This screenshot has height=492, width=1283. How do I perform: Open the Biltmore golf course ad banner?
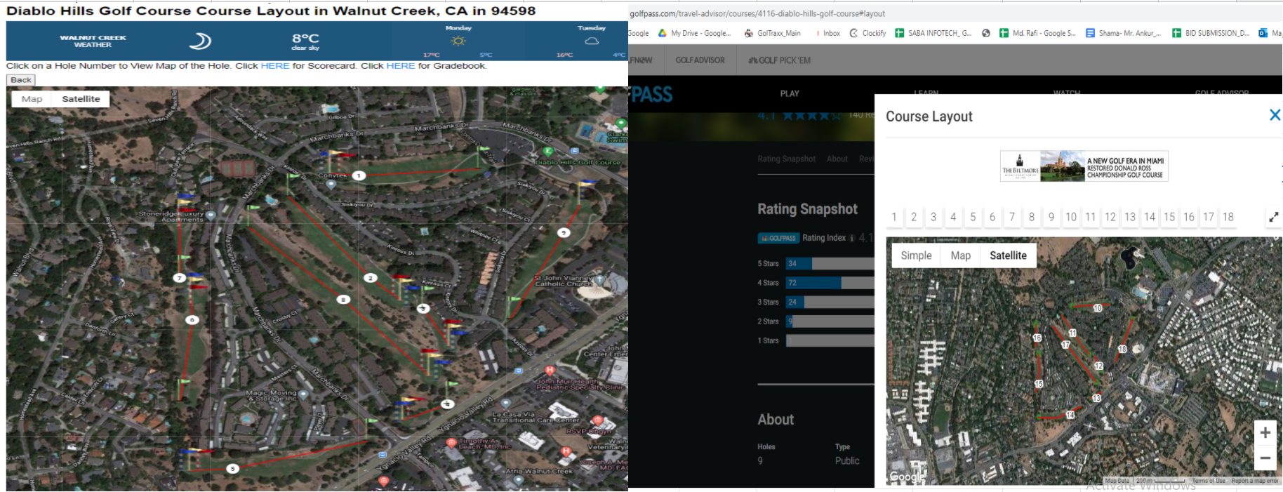(1084, 166)
